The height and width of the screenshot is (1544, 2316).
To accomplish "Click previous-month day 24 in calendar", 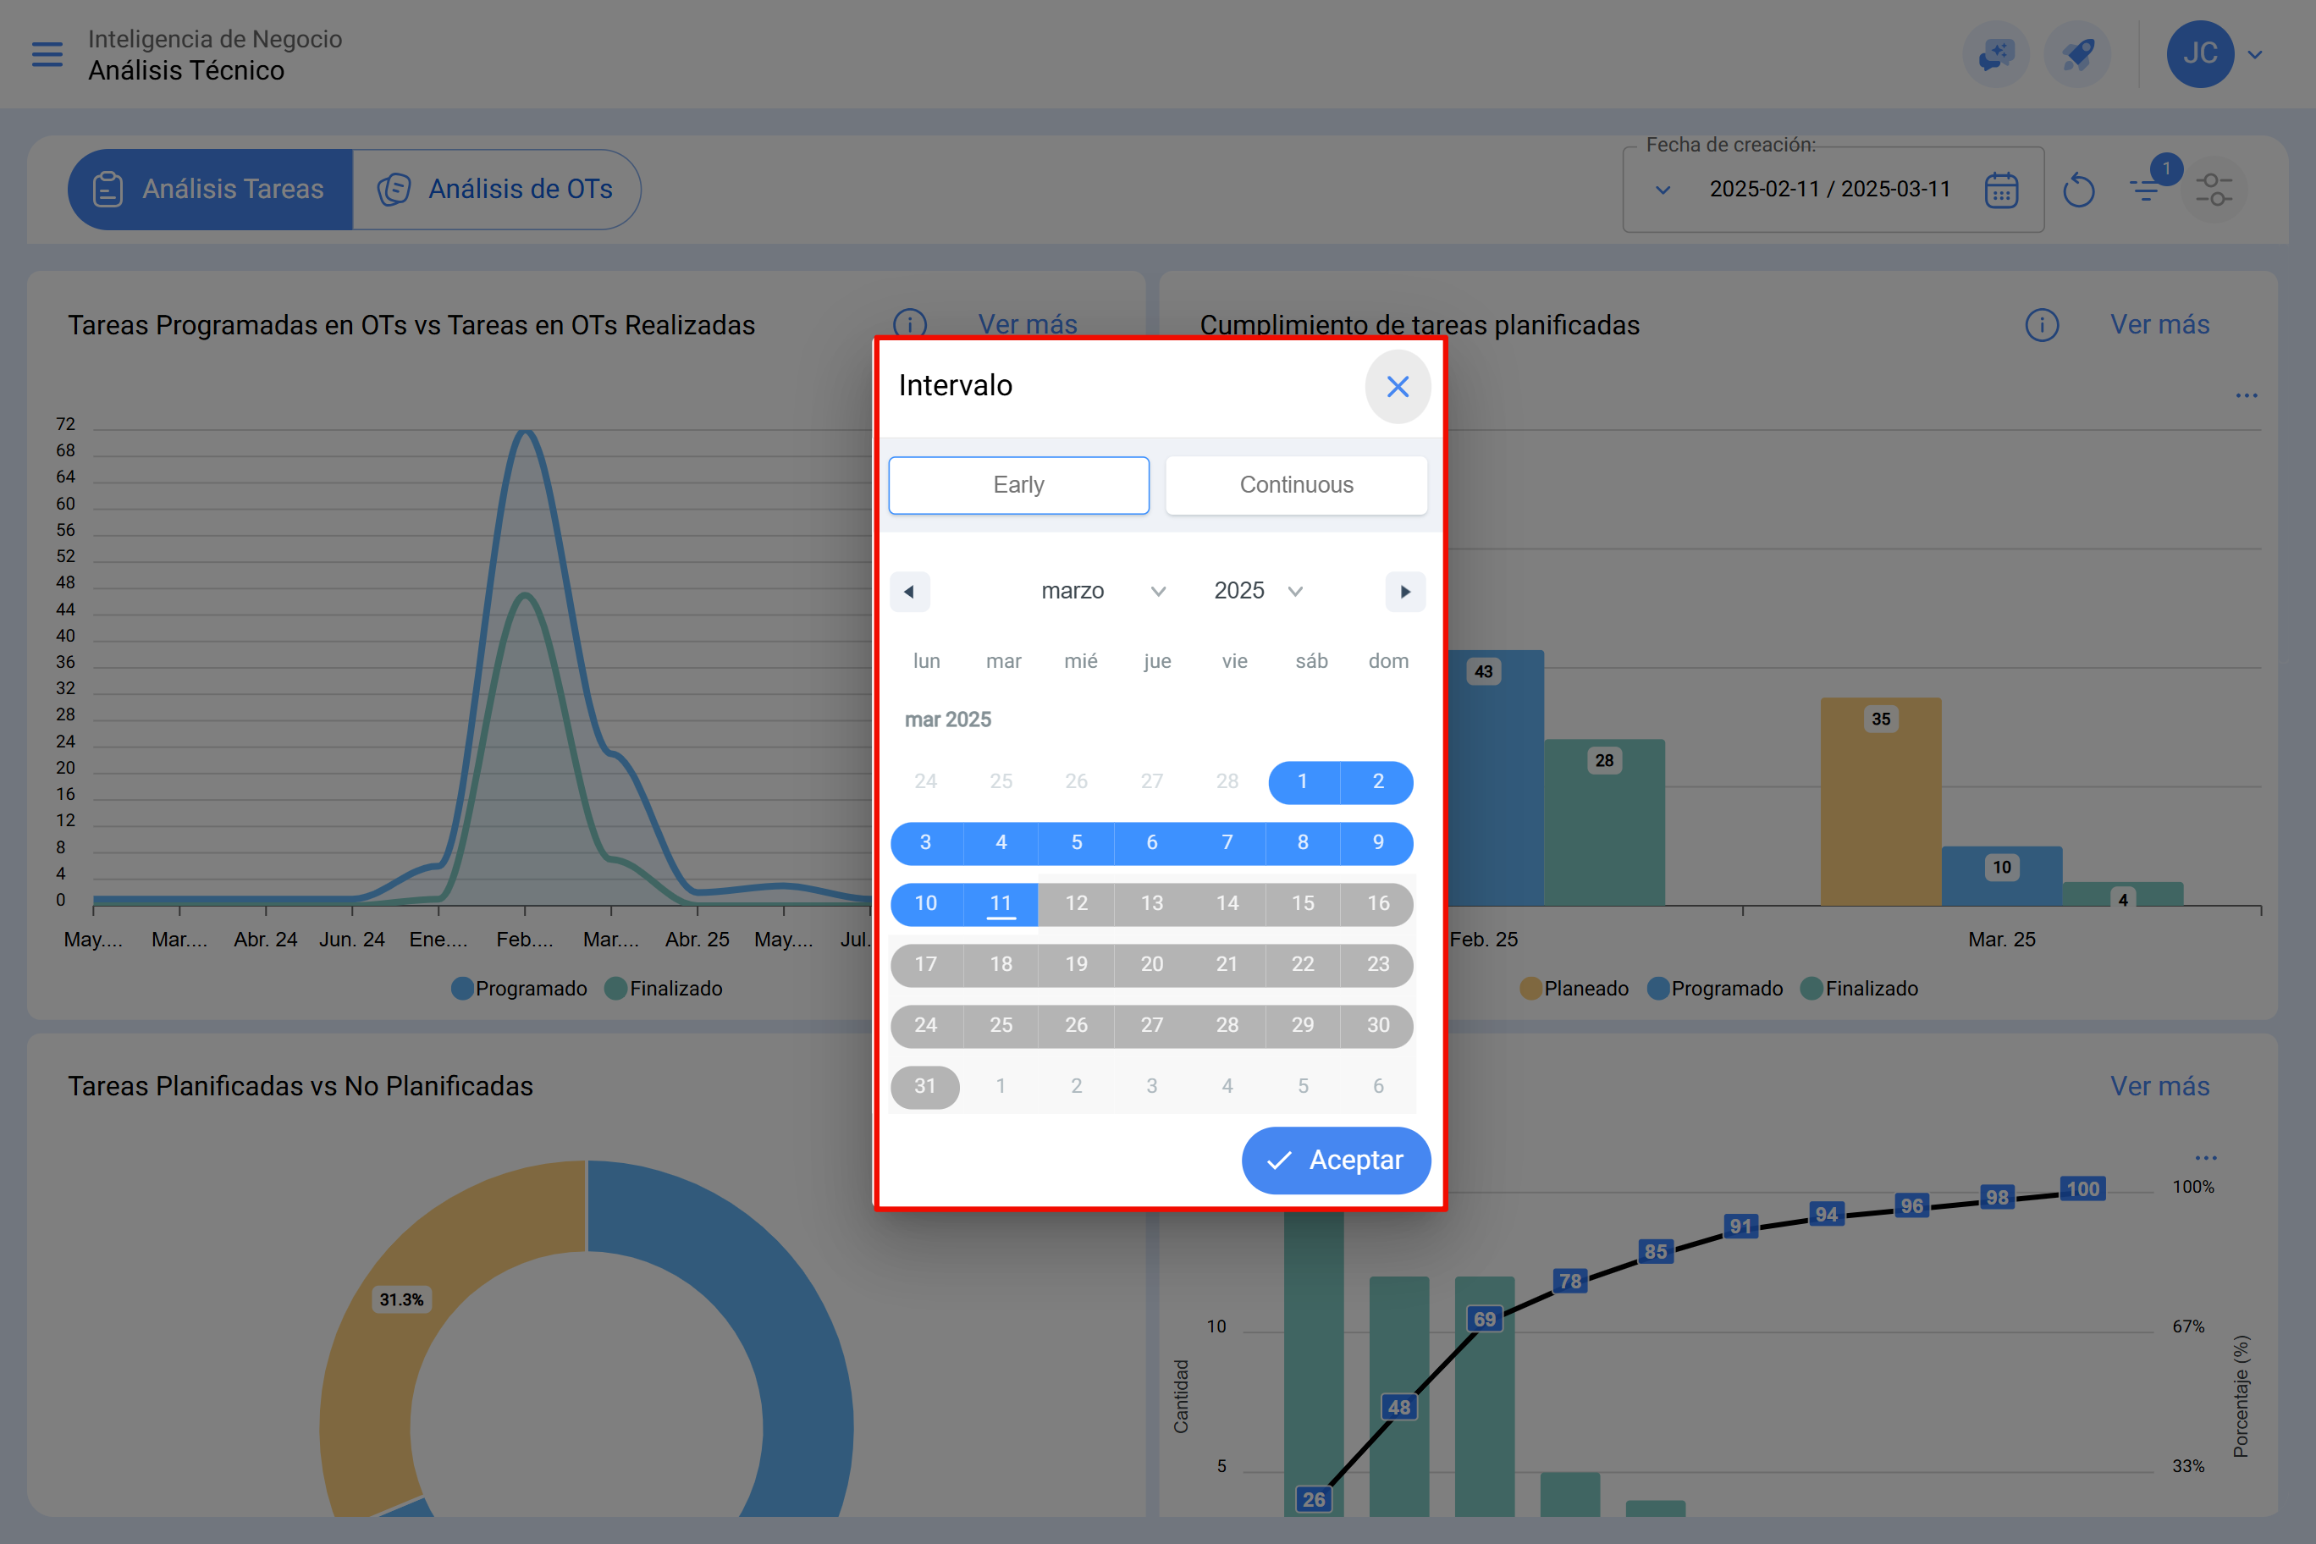I will point(924,782).
